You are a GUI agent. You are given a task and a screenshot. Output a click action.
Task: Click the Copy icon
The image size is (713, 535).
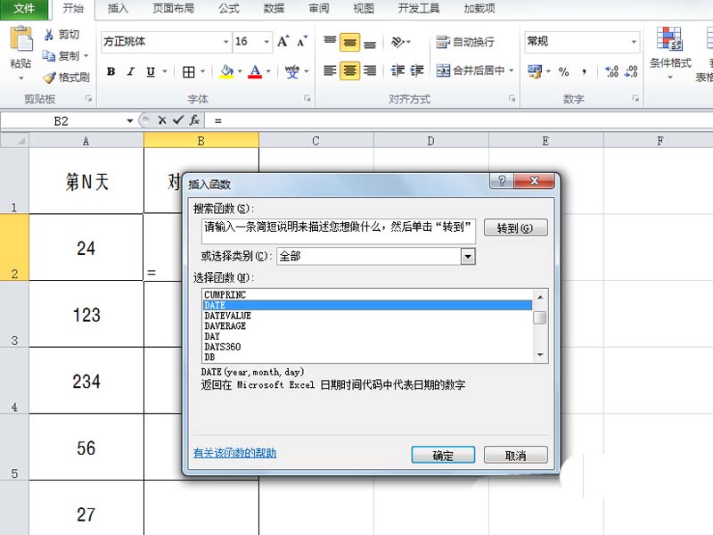[x=49, y=56]
